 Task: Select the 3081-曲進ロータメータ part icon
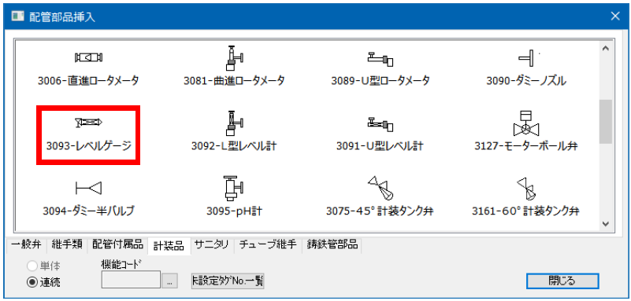pos(234,58)
